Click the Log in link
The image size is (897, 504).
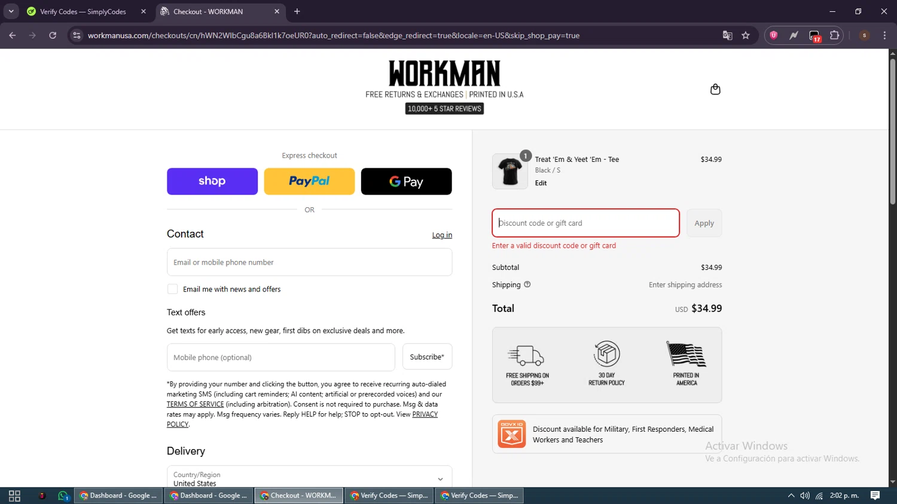tap(442, 235)
